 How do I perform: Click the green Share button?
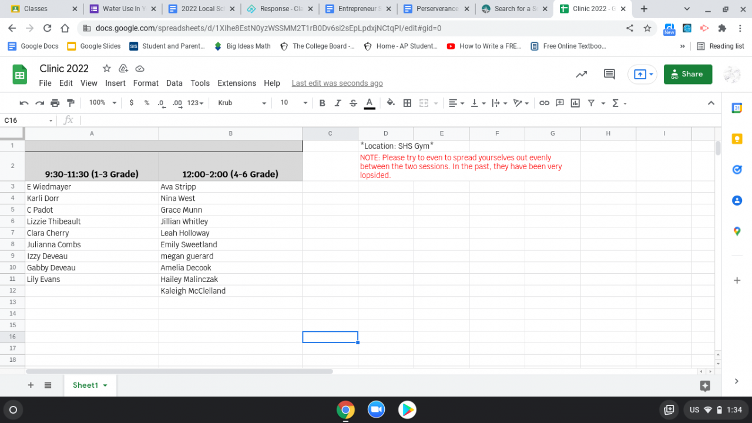pos(688,74)
